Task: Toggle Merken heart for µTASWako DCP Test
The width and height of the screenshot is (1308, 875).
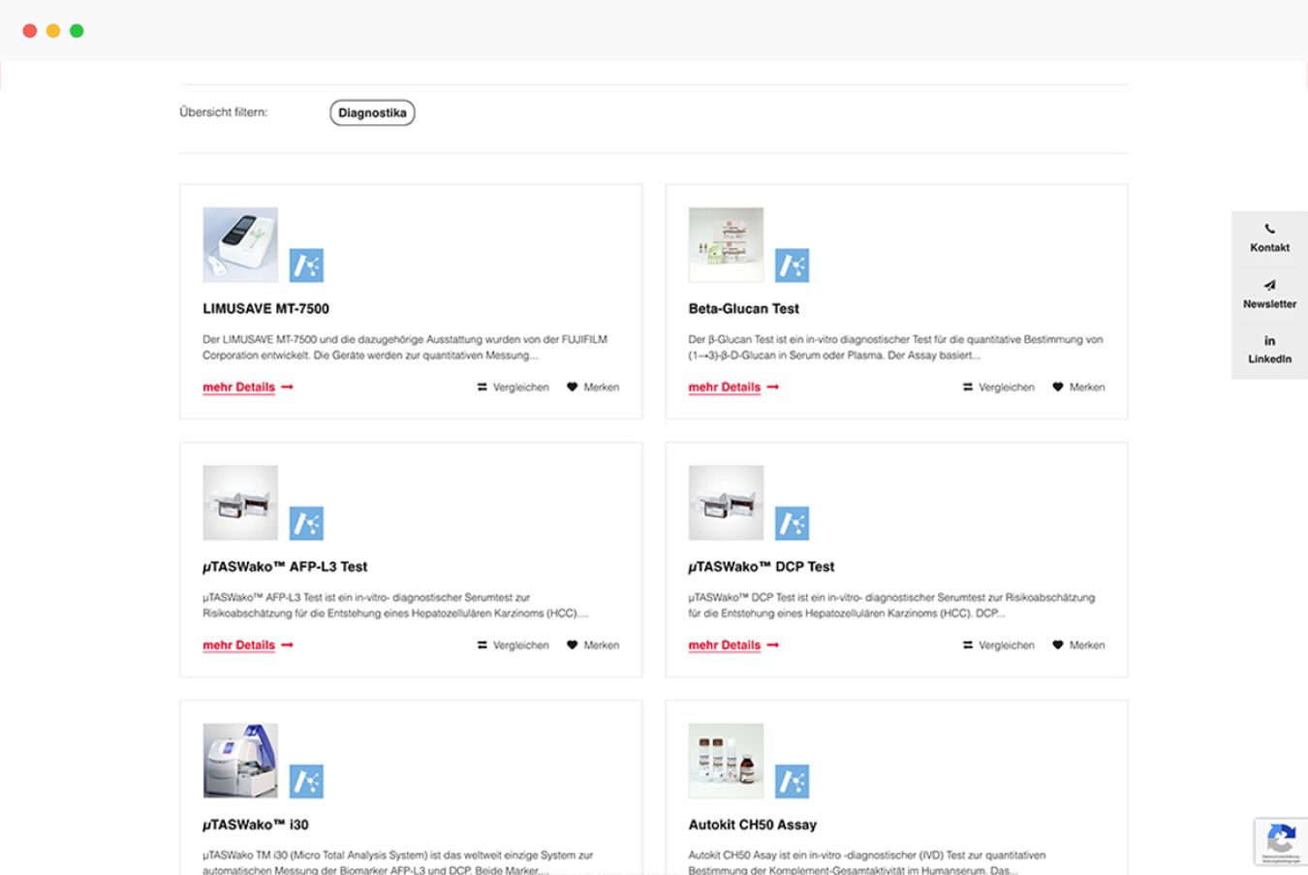Action: click(x=1058, y=645)
